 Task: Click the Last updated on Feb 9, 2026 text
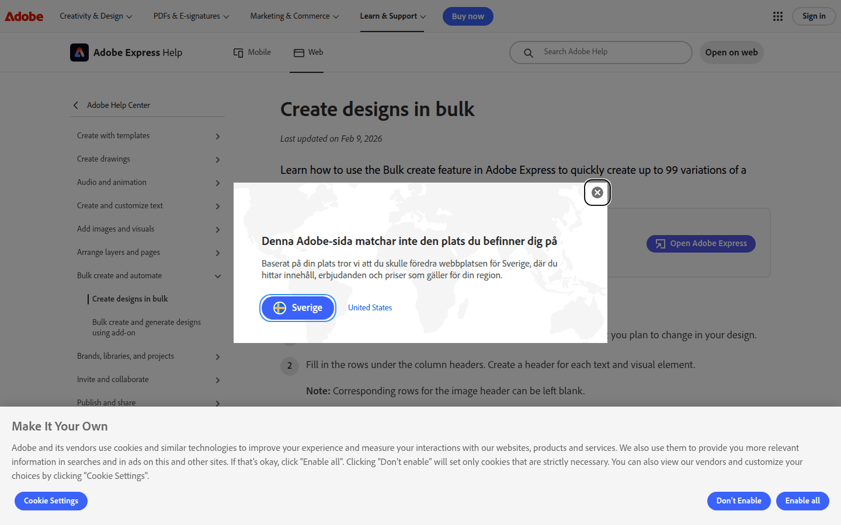point(331,139)
